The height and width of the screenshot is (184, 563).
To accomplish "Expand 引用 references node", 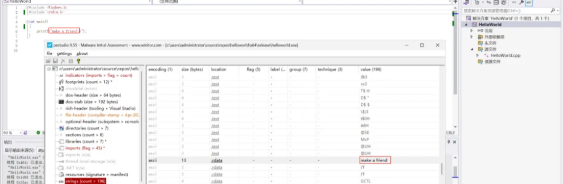I will click(472, 31).
